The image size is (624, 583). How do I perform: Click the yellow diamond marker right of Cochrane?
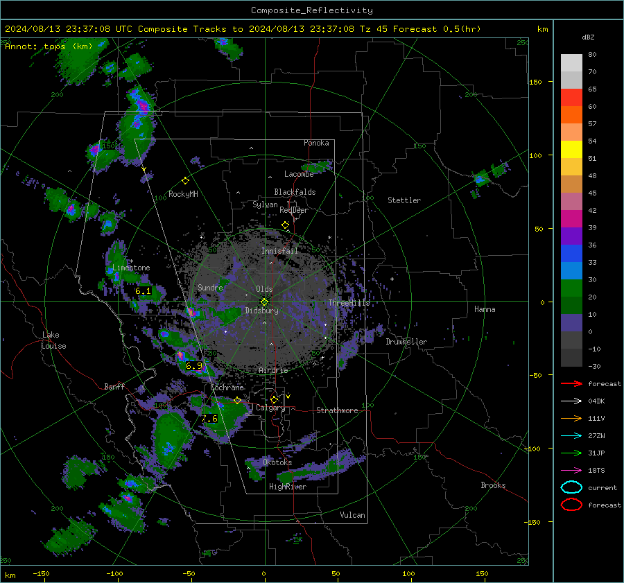tap(238, 400)
